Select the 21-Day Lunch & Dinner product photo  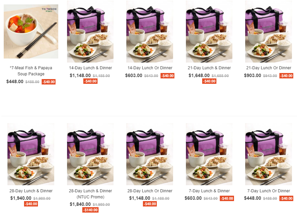[209, 31]
